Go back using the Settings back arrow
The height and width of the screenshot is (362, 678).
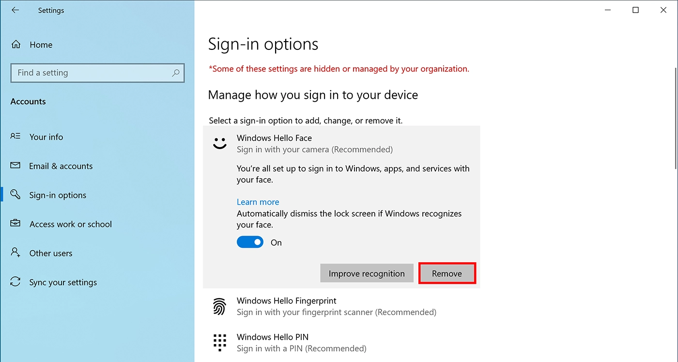click(x=15, y=10)
